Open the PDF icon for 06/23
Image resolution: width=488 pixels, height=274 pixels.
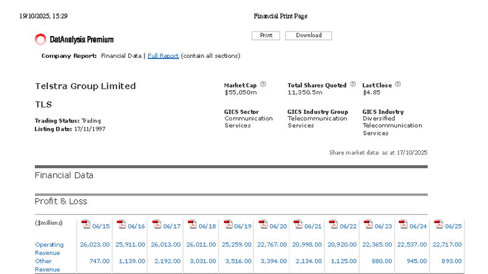point(368,224)
